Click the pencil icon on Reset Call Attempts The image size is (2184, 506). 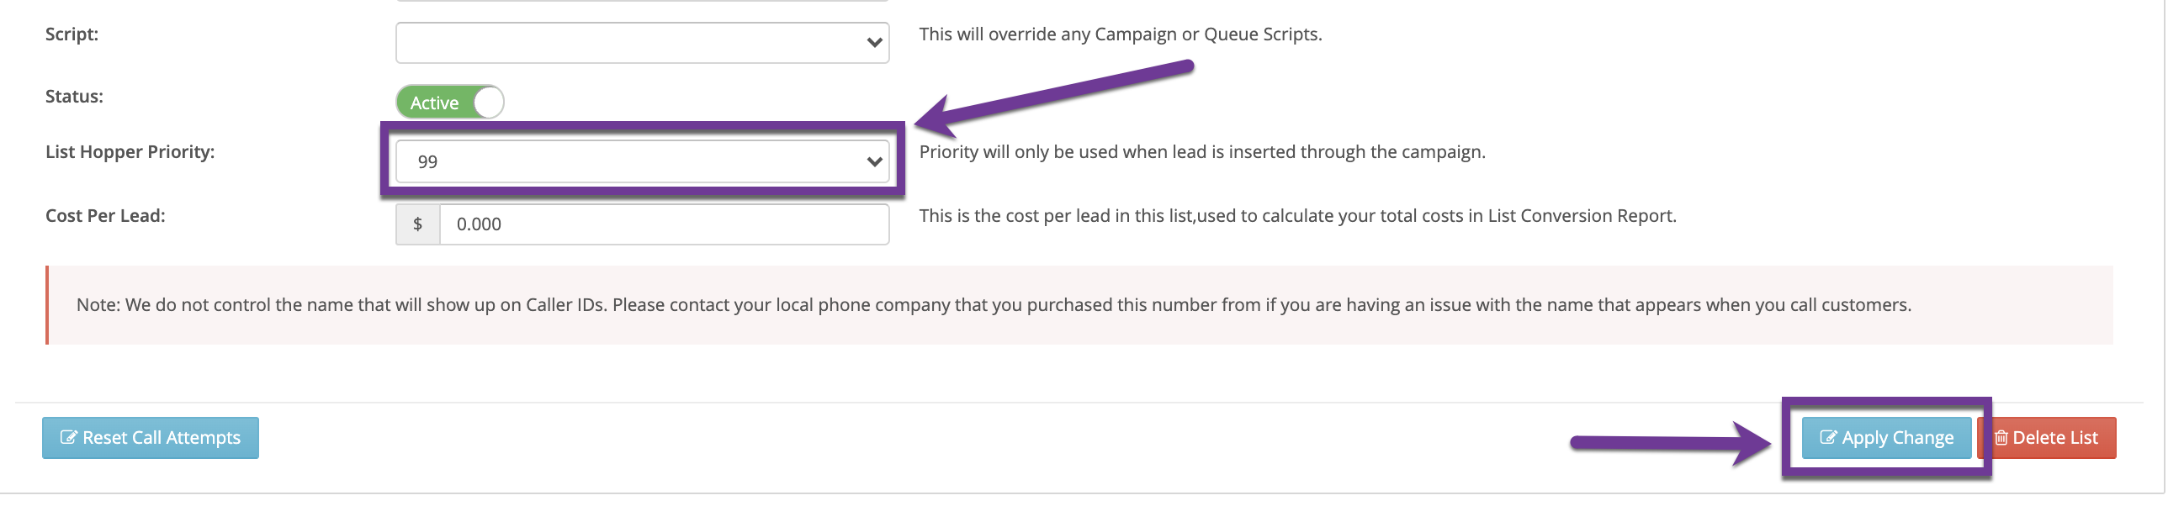point(68,438)
